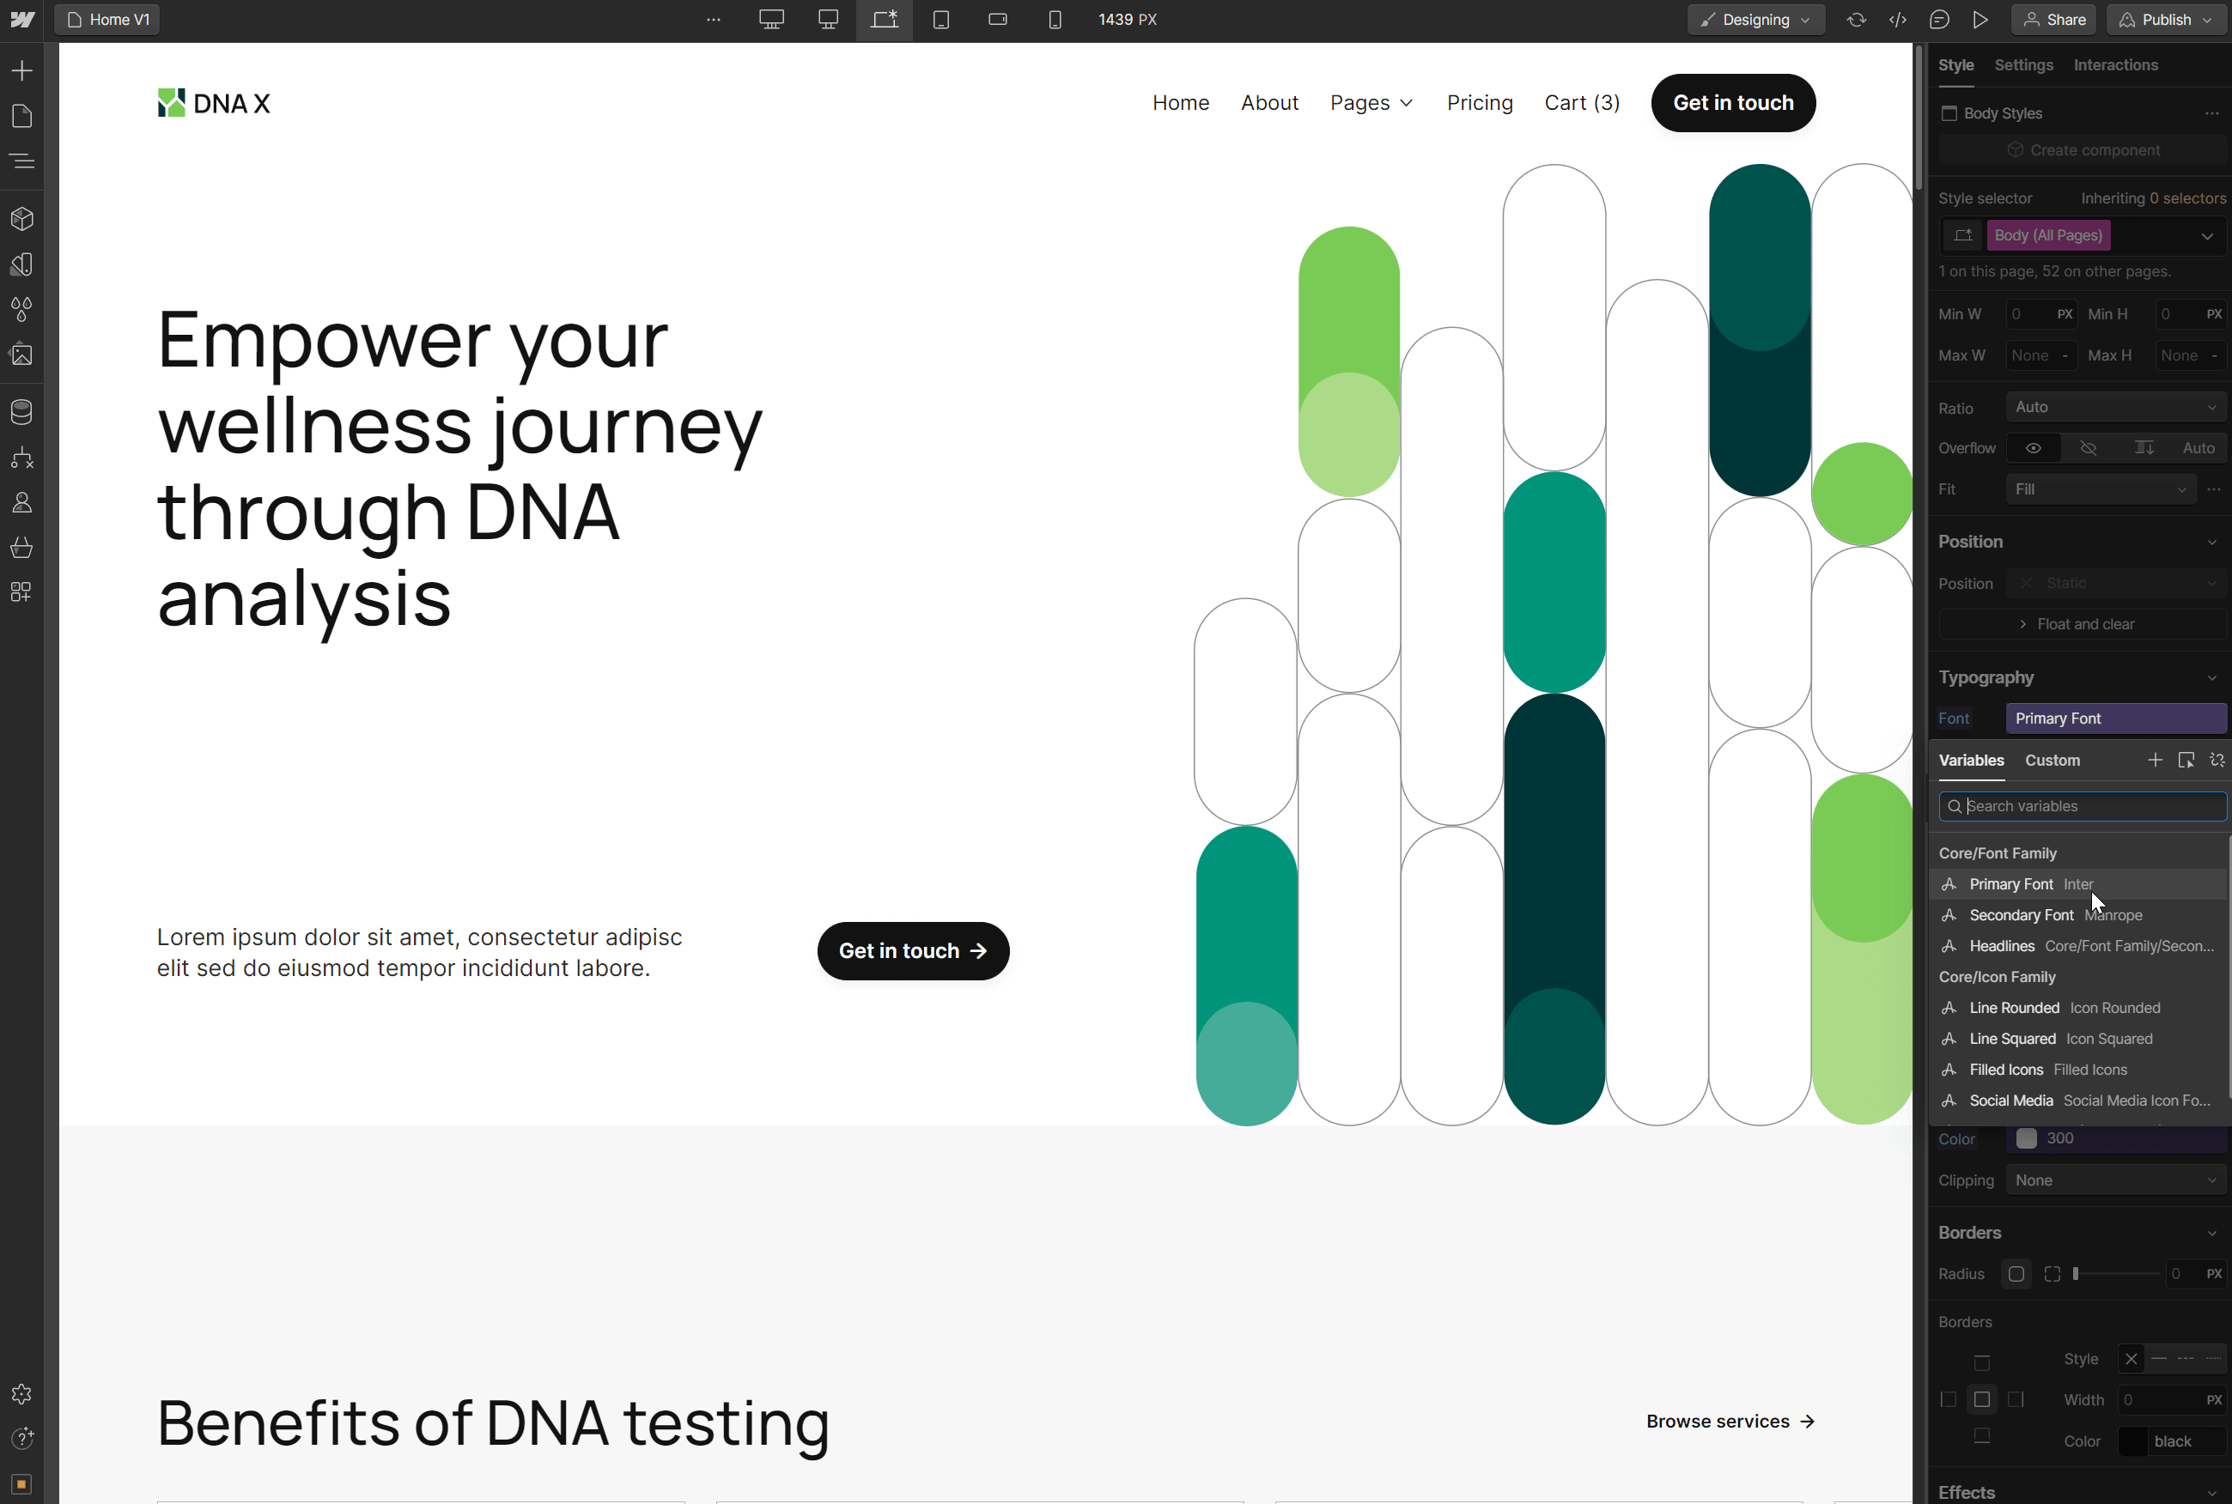The width and height of the screenshot is (2232, 1504).
Task: Collapse the Typography section
Action: coord(2212,677)
